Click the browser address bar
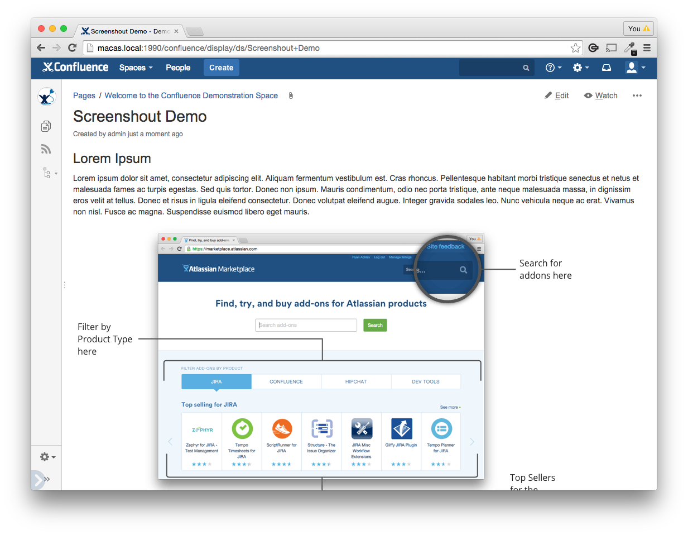 click(332, 48)
